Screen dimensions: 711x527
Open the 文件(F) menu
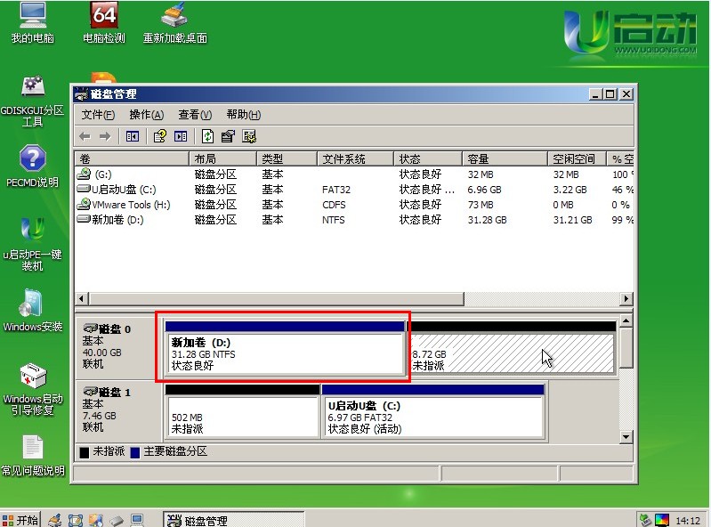[x=98, y=115]
